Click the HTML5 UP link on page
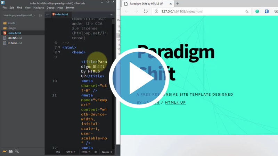Screen dimensions: 278x156 (175, 103)
